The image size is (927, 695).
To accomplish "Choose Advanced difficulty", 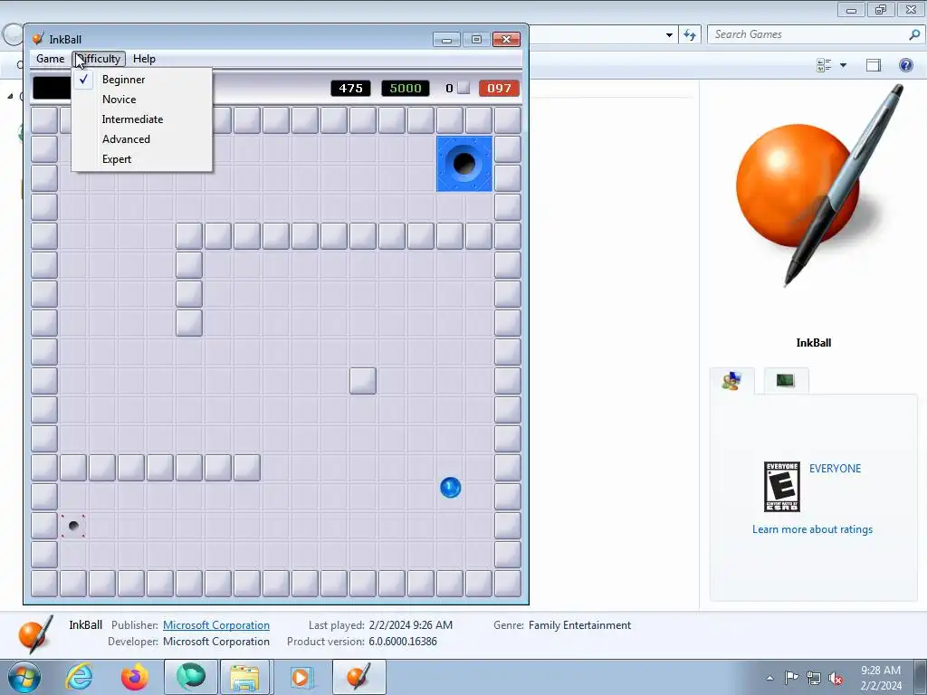I will (141, 139).
